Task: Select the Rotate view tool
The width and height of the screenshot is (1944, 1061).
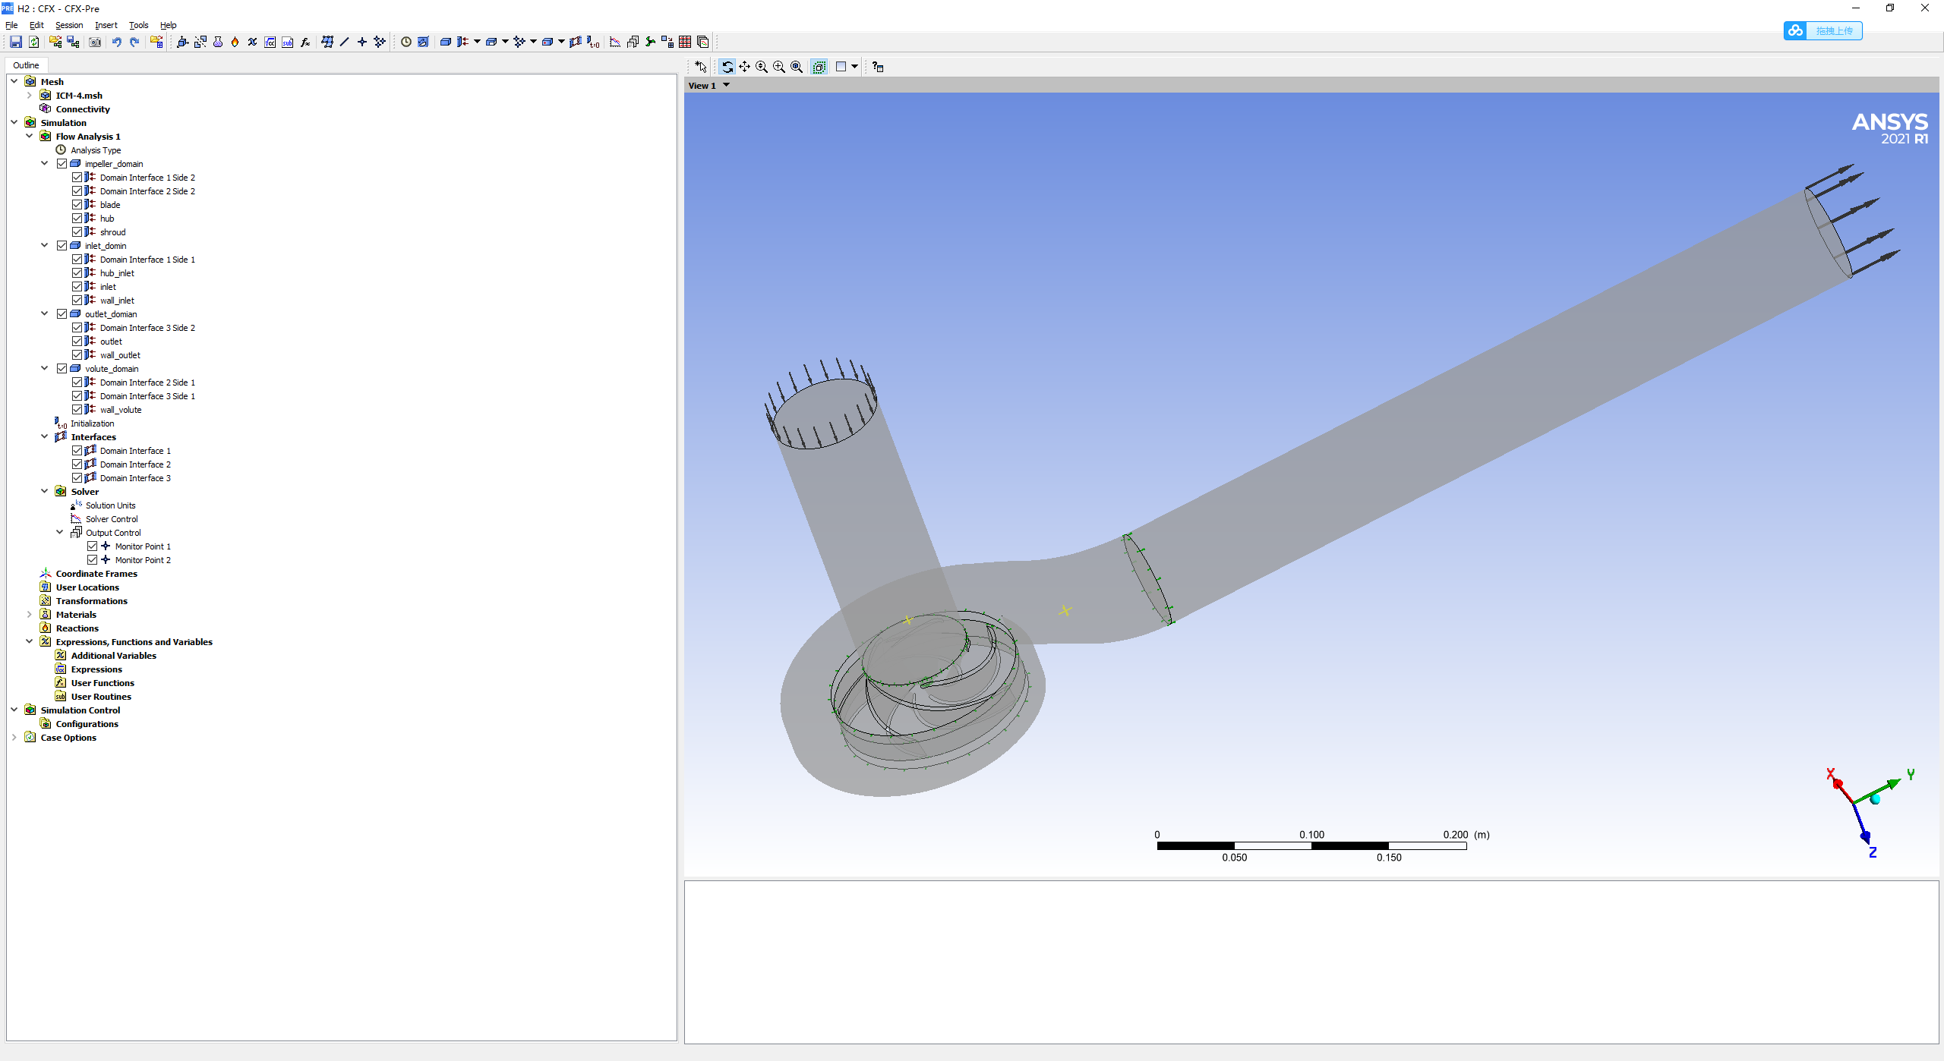Action: (x=727, y=67)
